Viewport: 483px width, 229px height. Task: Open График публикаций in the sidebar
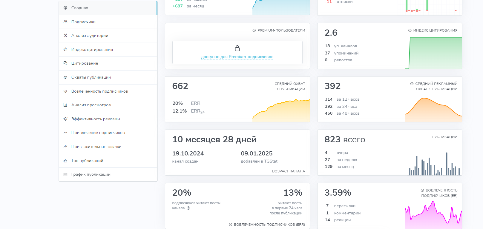click(x=108, y=175)
